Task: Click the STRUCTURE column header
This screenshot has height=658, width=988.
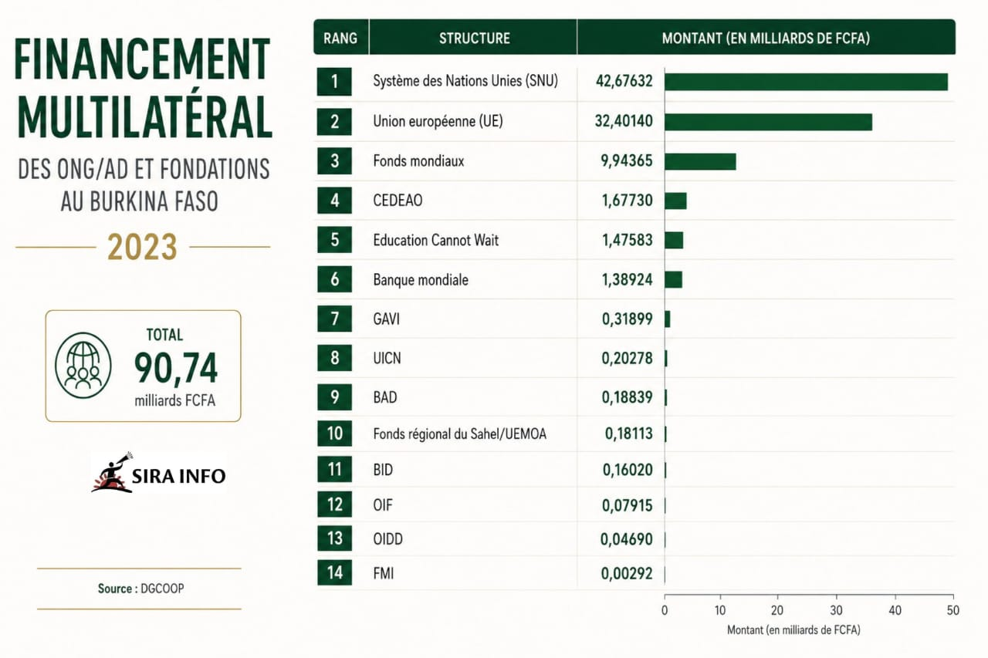Action: [473, 38]
